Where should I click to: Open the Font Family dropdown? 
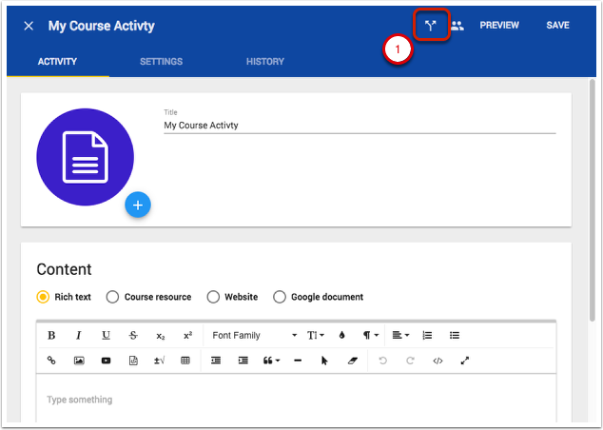coord(254,336)
